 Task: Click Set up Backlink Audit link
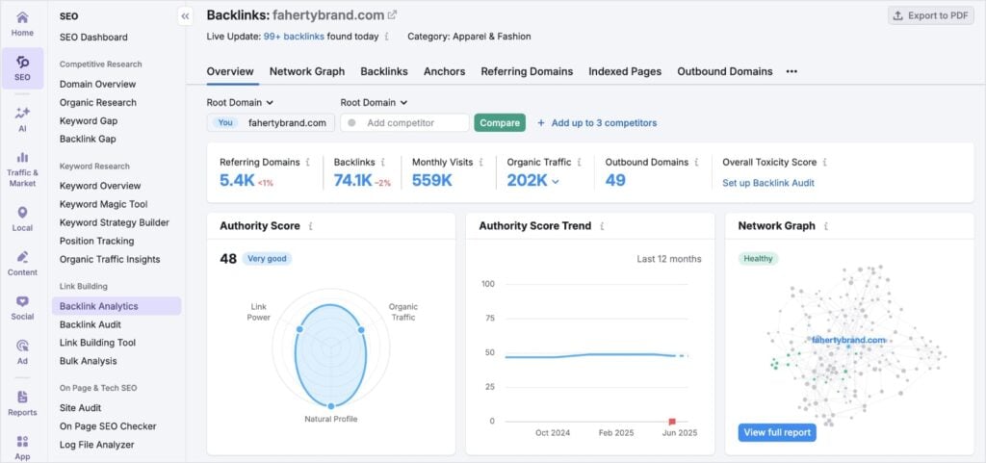(x=768, y=183)
